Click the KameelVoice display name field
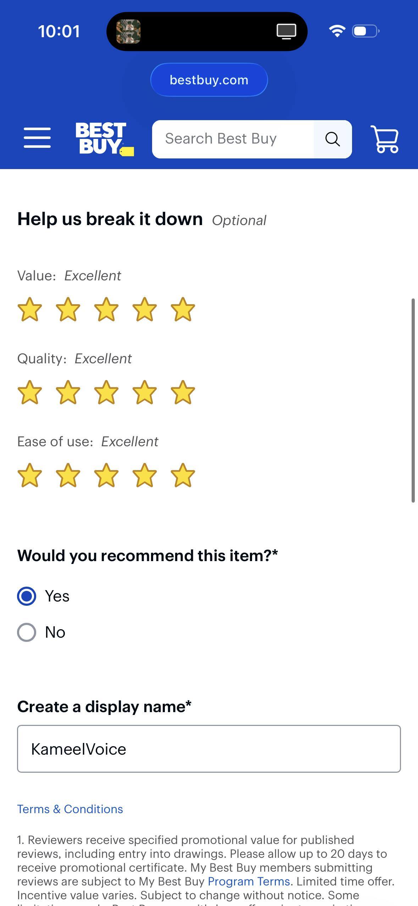The width and height of the screenshot is (418, 906). [209, 749]
